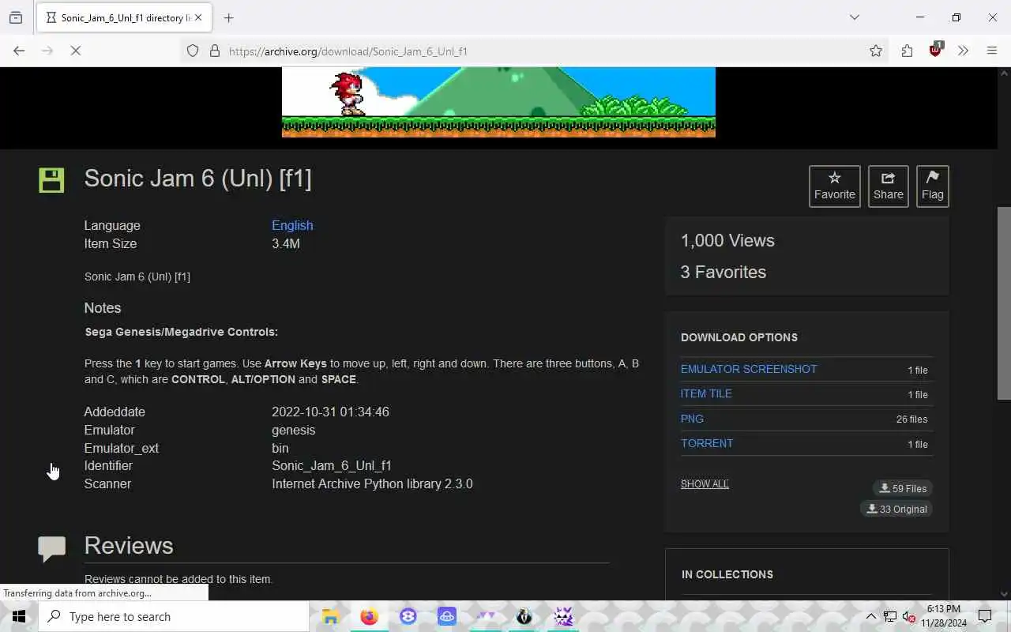Click the 3 Favorites text
1011x632 pixels.
pos(723,272)
